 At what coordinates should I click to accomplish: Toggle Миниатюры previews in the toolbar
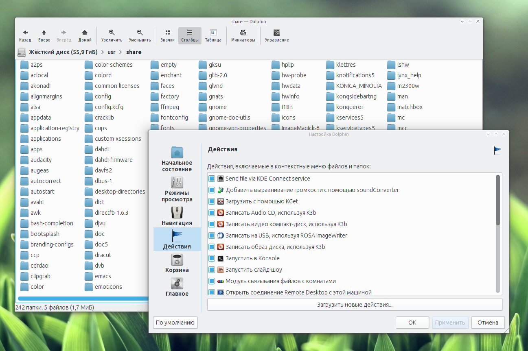[243, 33]
